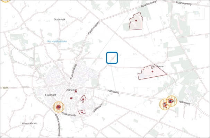210x138 pixels.
Task: Select the red dot inside the De Meene area
Action: click(152, 71)
